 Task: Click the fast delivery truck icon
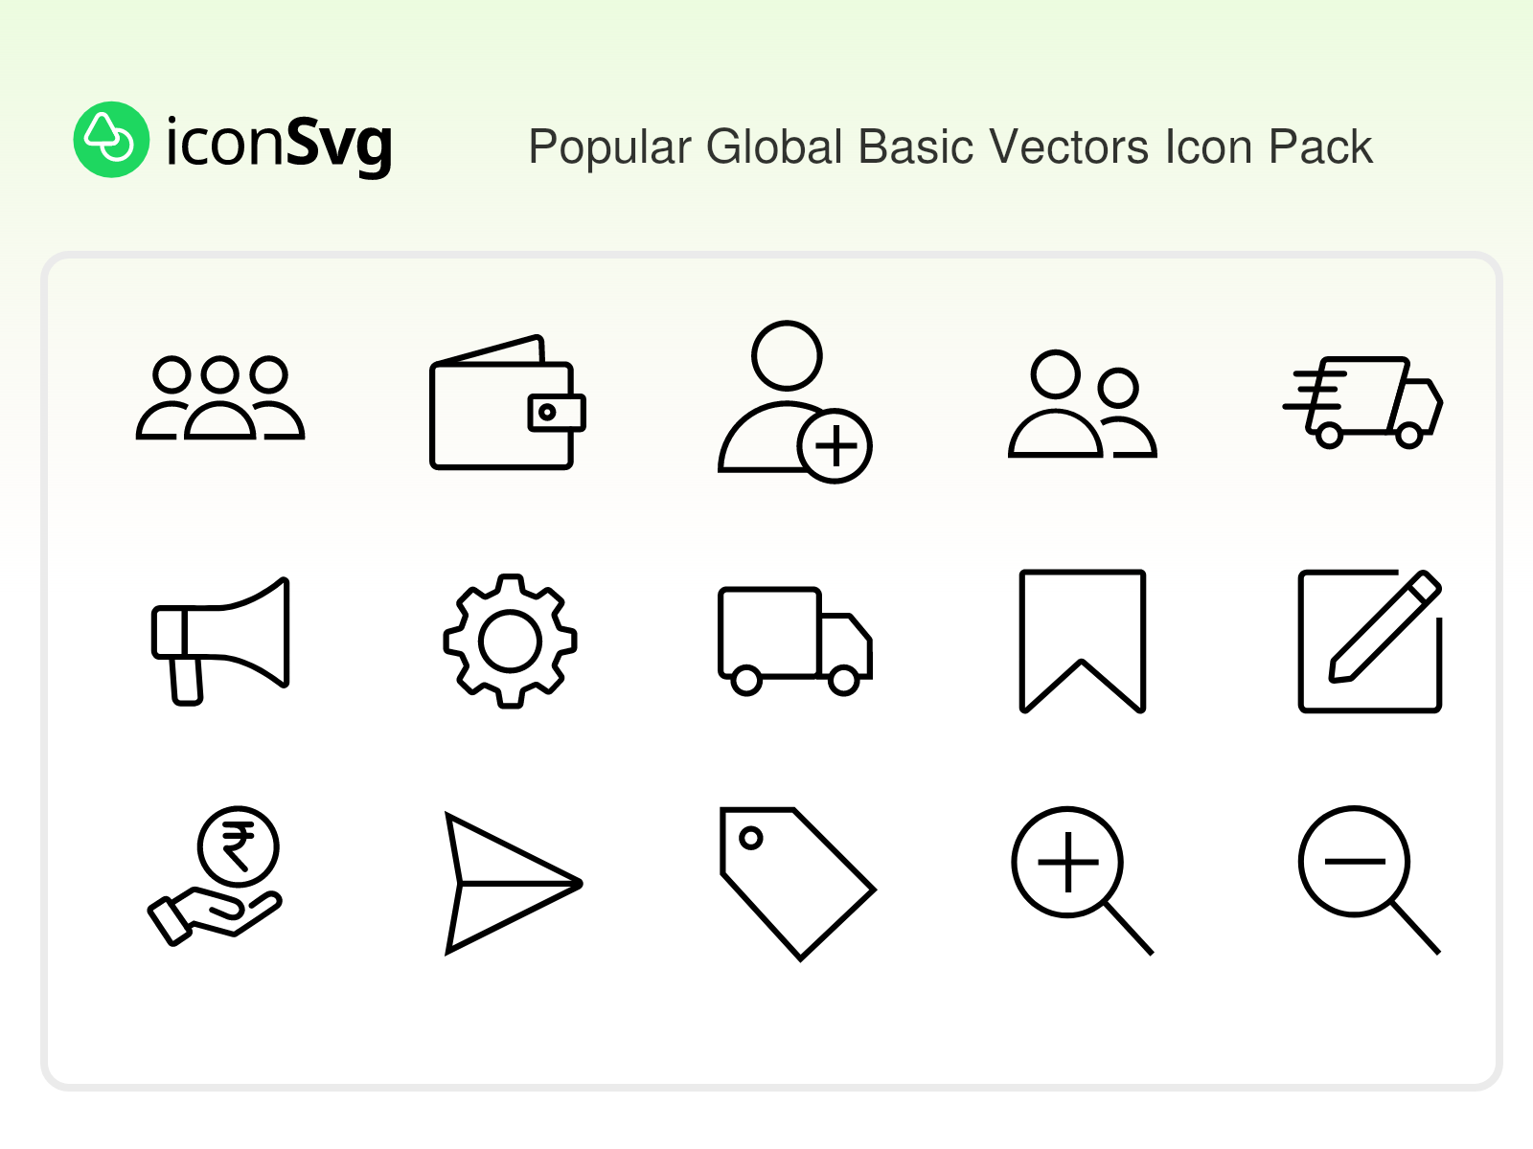(x=1364, y=402)
